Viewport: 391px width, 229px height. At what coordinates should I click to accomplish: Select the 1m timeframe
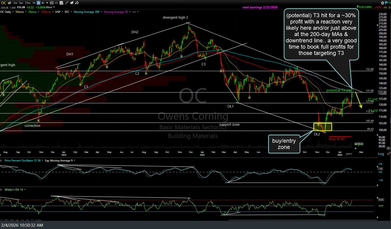[x=15, y=3]
